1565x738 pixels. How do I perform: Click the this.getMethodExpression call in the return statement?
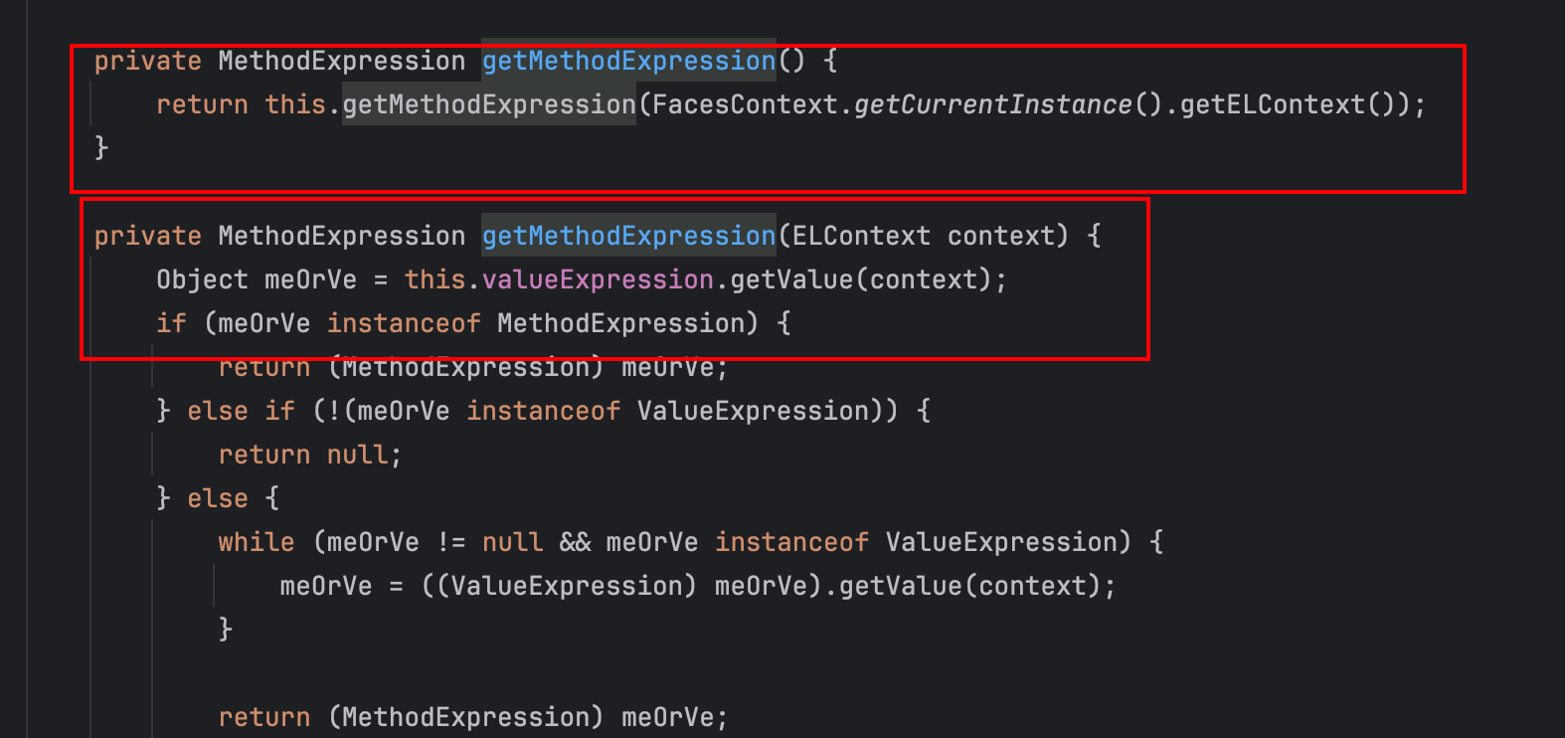(x=489, y=104)
